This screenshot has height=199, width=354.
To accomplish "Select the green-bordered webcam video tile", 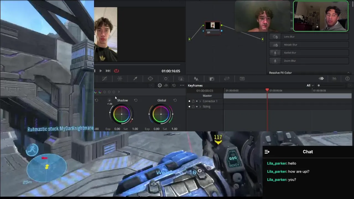I will [321, 16].
